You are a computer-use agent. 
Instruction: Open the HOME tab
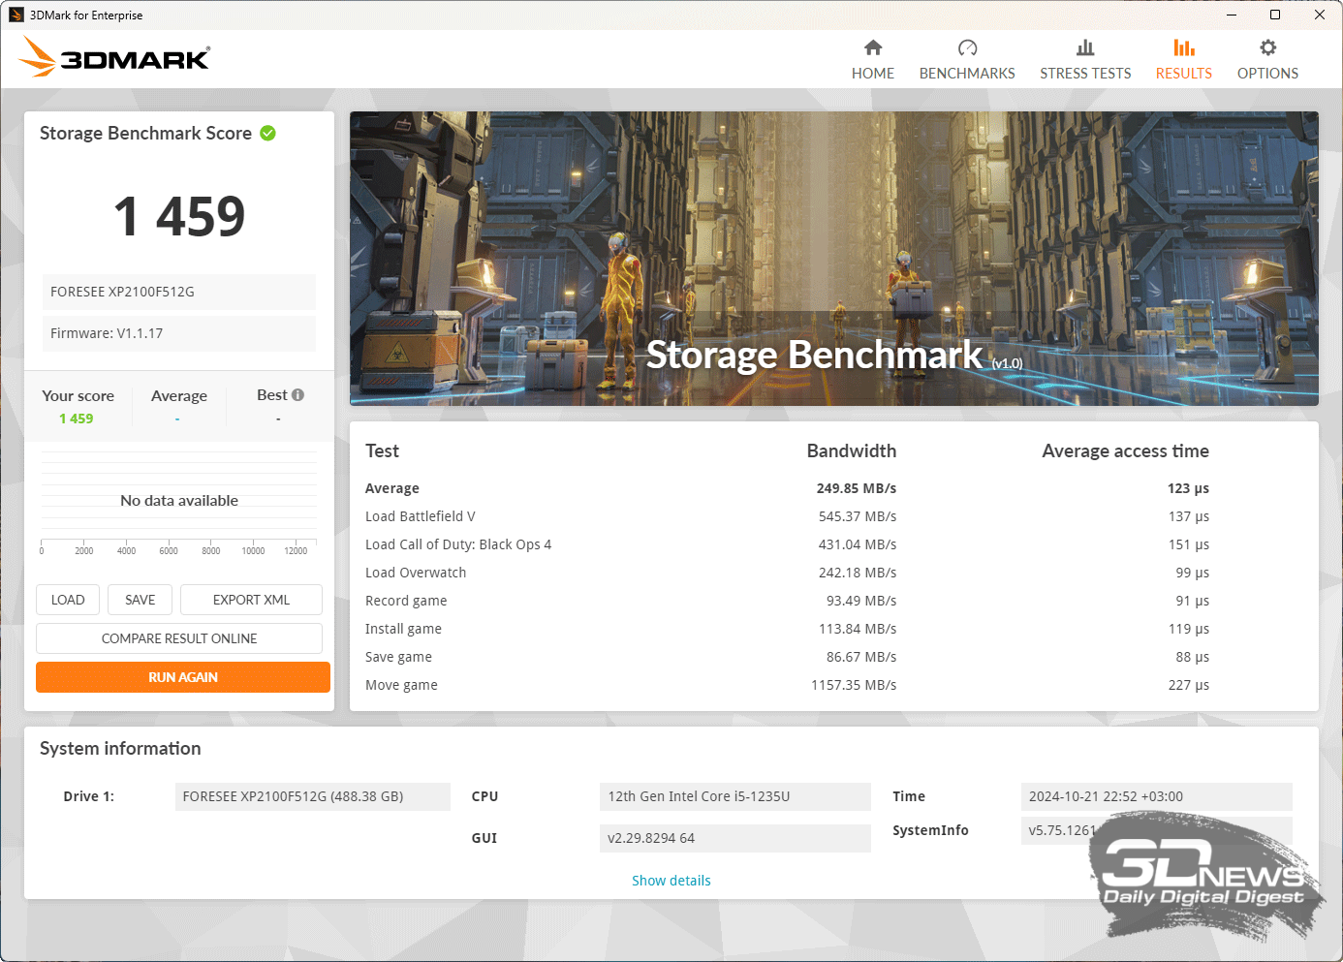(x=873, y=74)
